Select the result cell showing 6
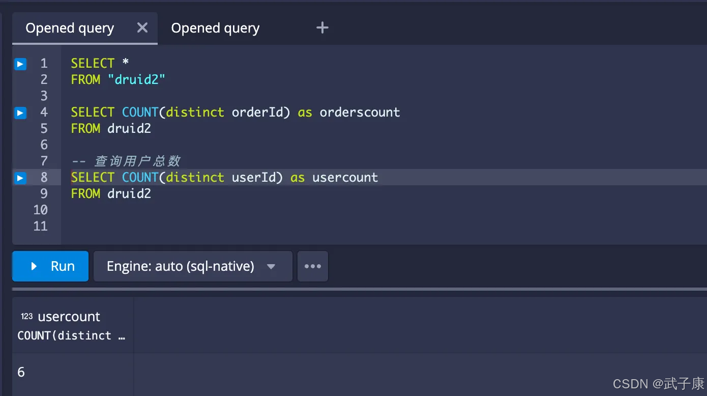Viewport: 707px width, 396px height. coord(21,372)
